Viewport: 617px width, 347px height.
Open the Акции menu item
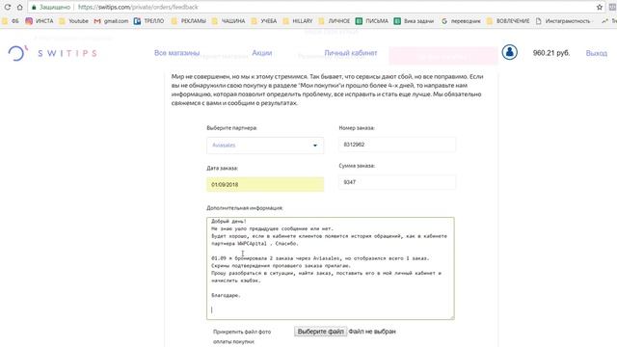pos(261,53)
